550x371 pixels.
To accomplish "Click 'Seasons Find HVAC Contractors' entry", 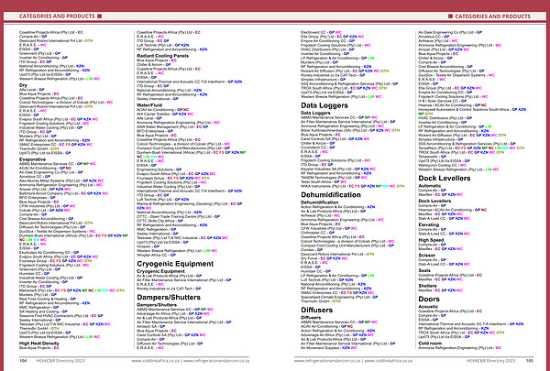I will tap(61, 316).
